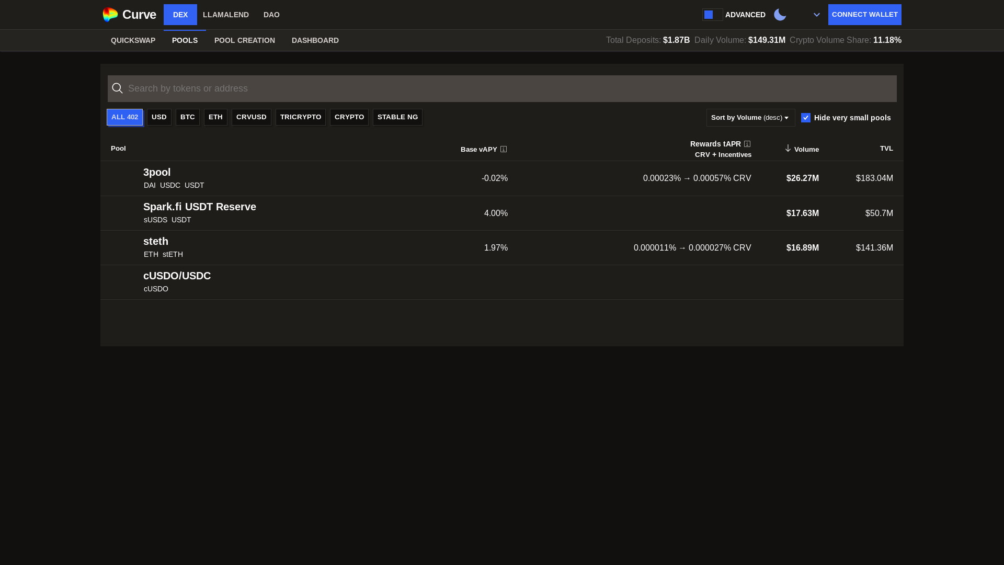Click the $183.04M TVL value
This screenshot has width=1004, height=565.
click(x=874, y=178)
